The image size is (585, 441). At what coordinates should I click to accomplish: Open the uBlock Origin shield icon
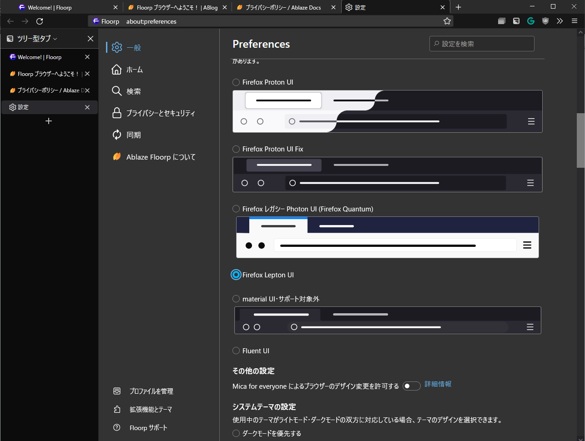[x=545, y=21]
